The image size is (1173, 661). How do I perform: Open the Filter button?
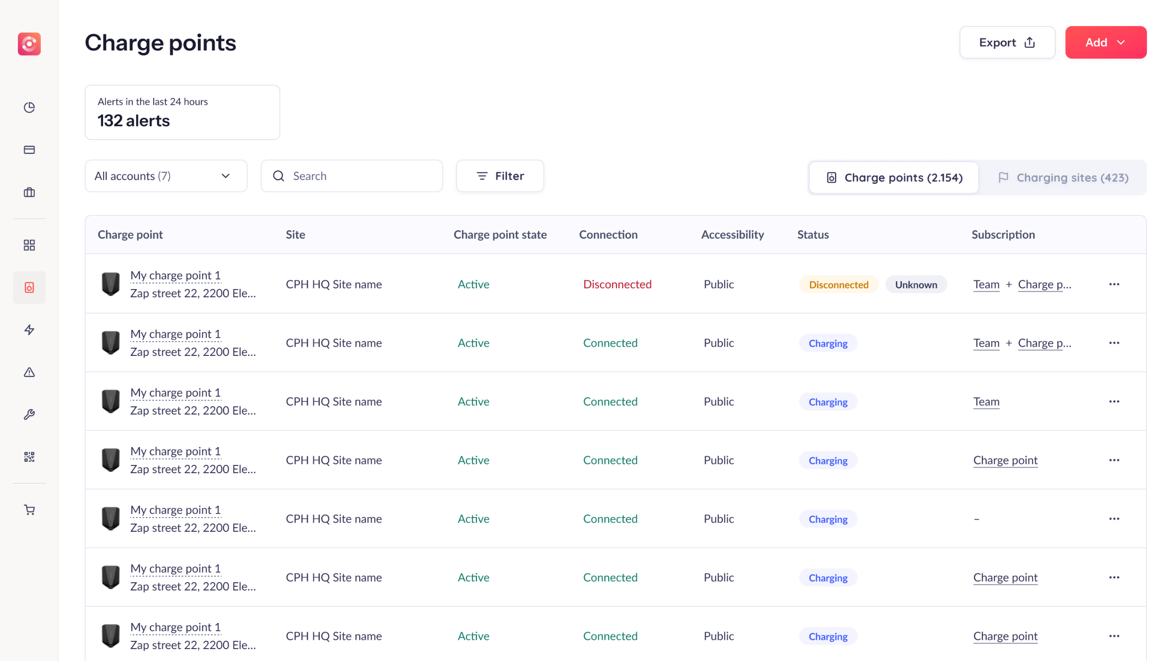[x=500, y=176]
